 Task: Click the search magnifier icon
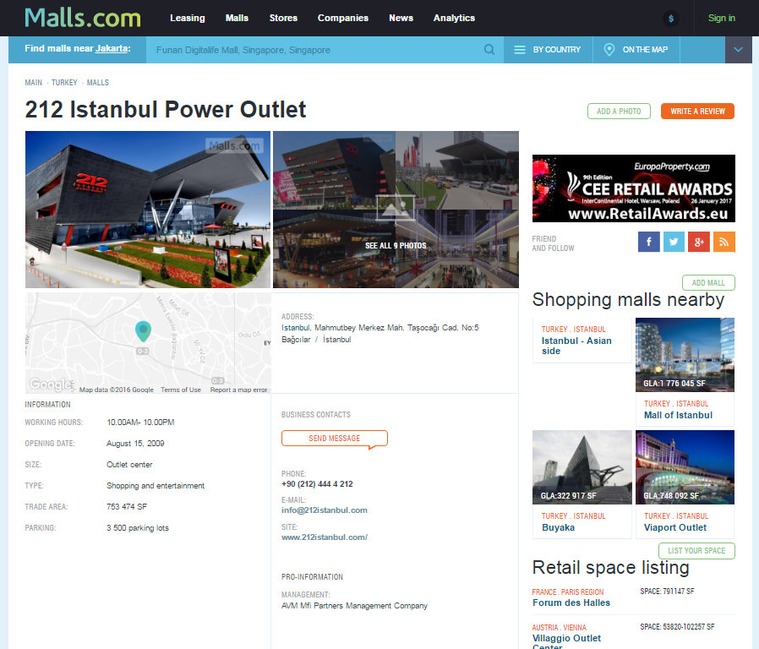(x=489, y=50)
